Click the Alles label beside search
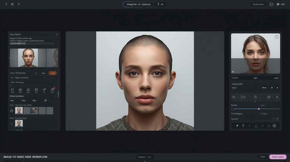Image resolution: width=290 pixels, height=162 pixels. coord(43,73)
